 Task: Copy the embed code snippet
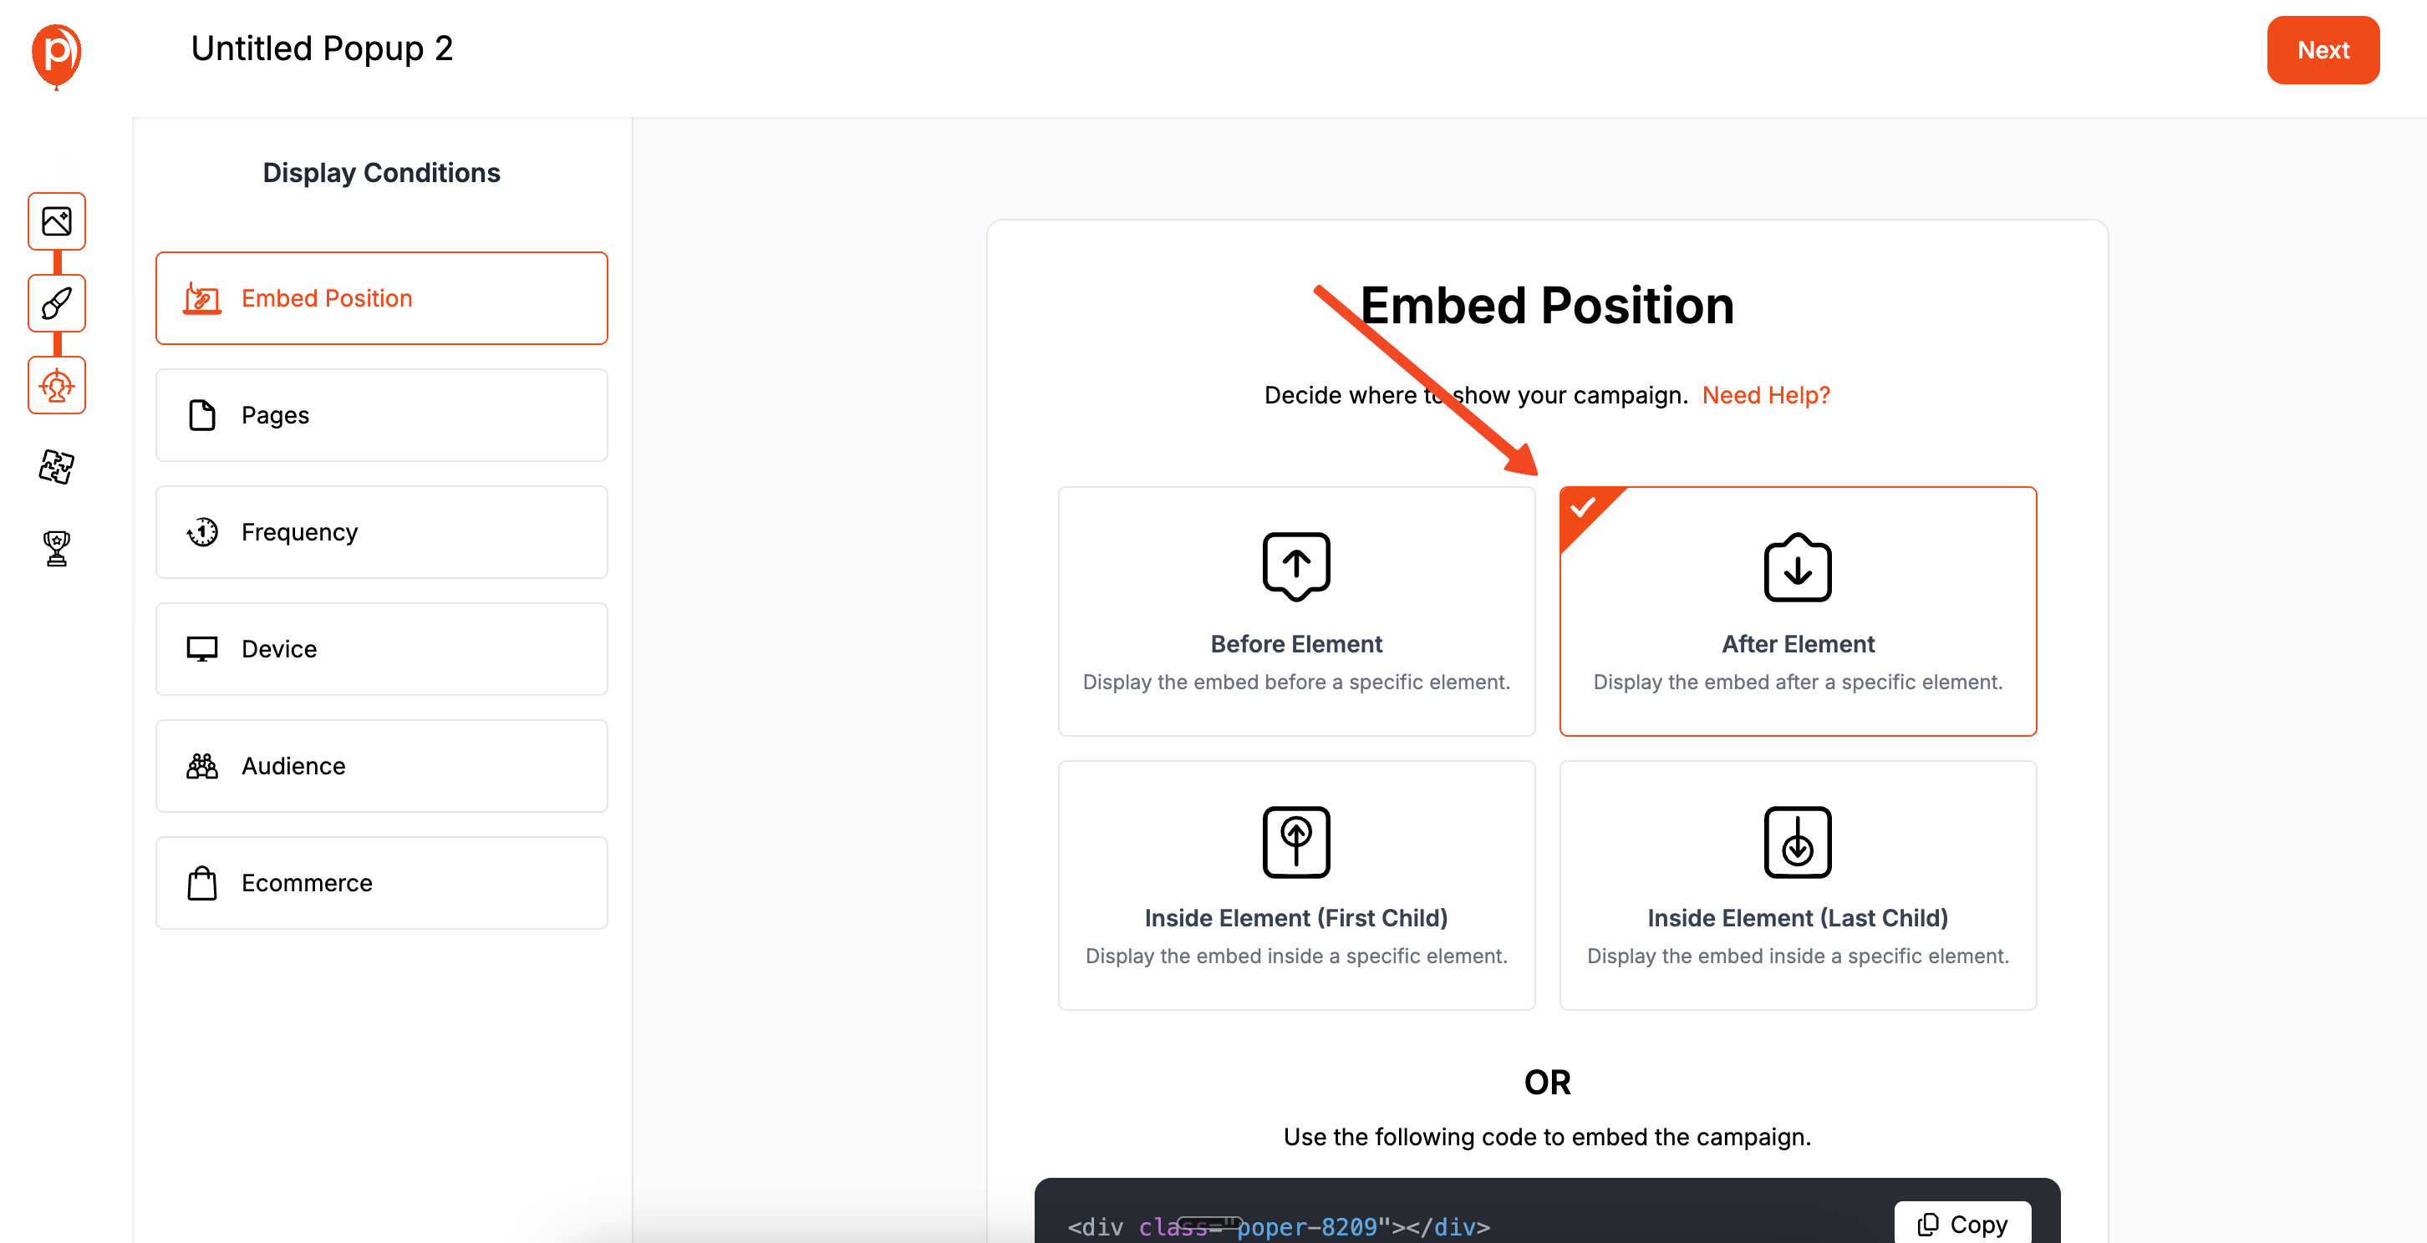click(1962, 1223)
